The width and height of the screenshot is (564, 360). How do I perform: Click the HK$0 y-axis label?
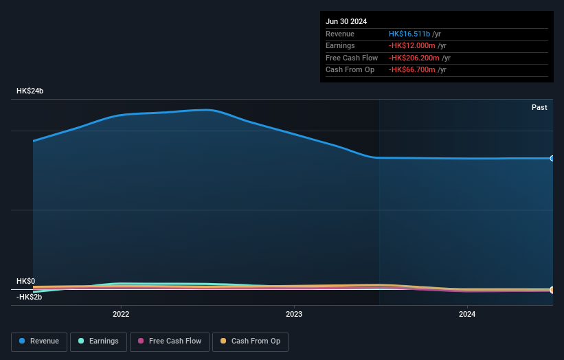pos(26,281)
